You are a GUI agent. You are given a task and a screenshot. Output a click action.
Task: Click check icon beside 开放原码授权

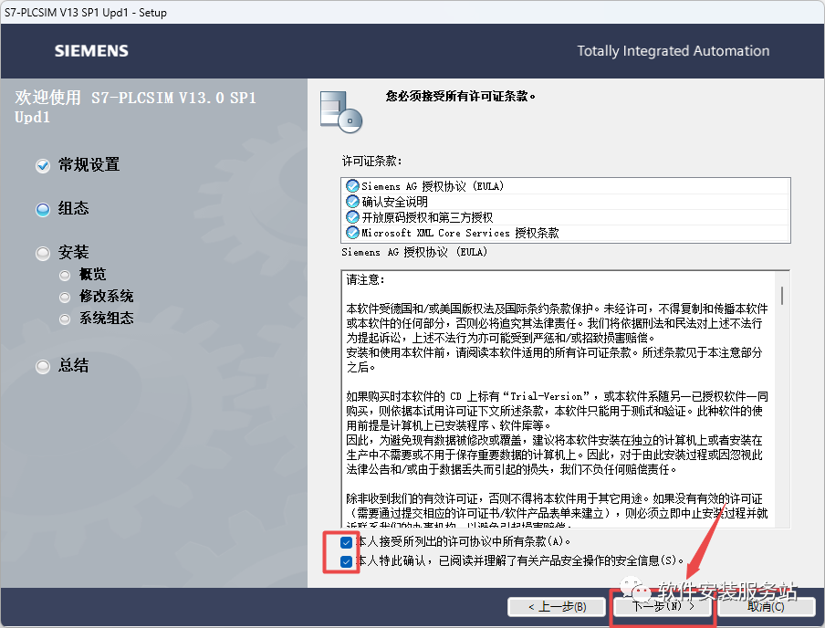point(352,217)
